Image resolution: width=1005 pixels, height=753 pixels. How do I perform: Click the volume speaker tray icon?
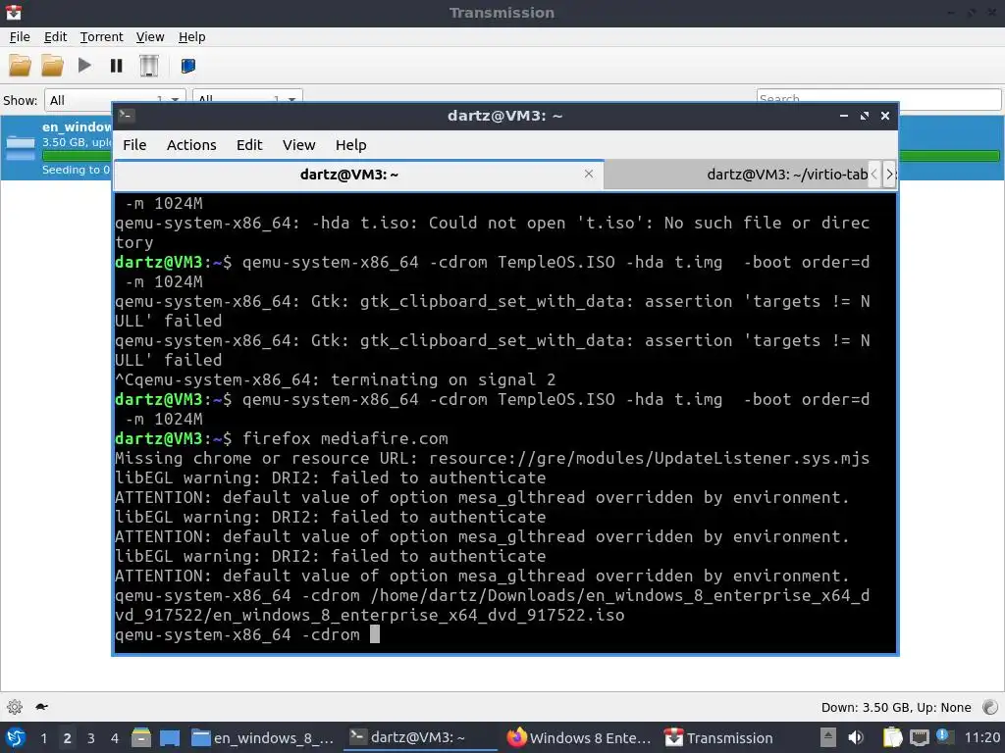[x=855, y=737]
